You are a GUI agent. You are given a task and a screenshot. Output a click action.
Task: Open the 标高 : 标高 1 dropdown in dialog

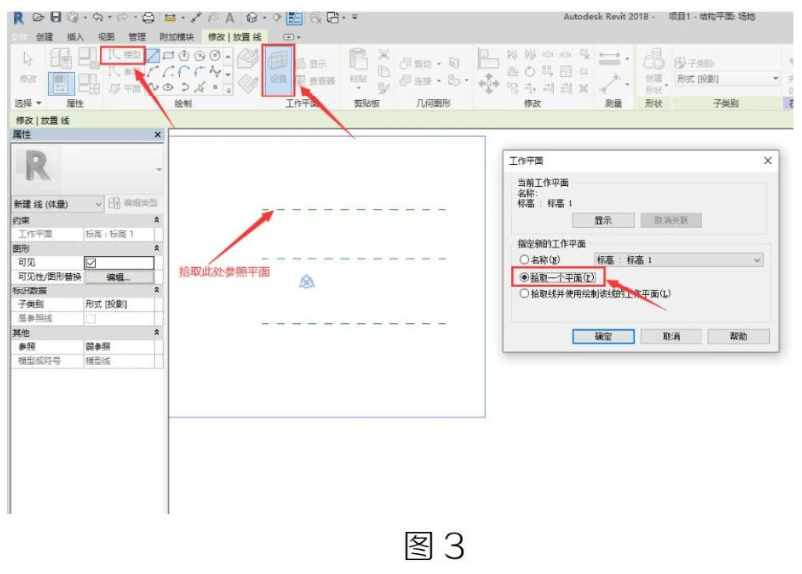[x=679, y=259]
